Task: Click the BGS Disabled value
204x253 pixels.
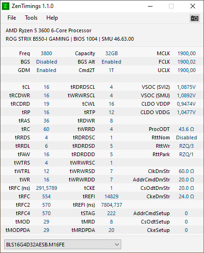Action: coord(46,62)
